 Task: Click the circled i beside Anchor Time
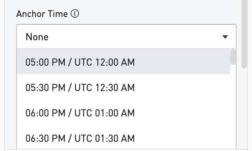point(75,13)
